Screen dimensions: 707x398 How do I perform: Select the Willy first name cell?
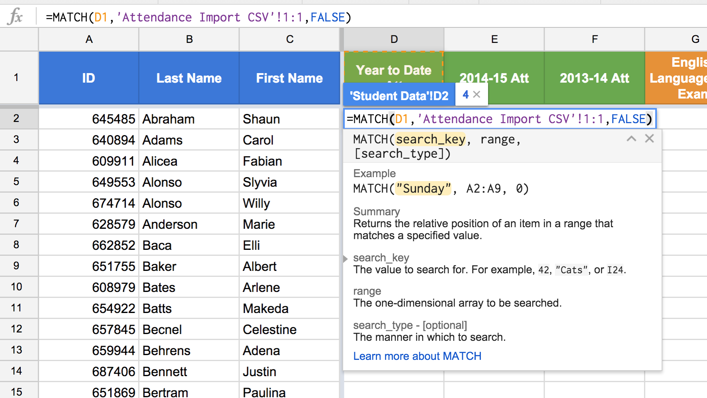[289, 203]
